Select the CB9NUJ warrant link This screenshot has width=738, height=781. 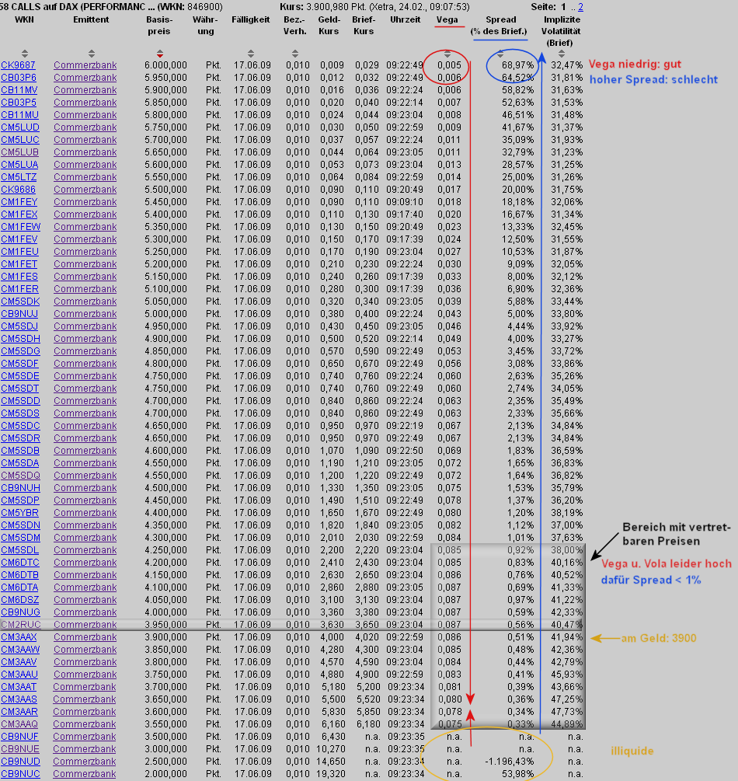(x=19, y=314)
